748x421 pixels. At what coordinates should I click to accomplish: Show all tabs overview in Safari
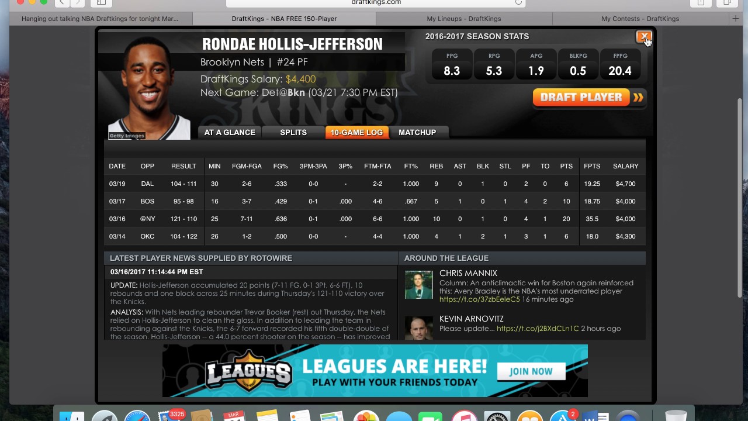click(728, 2)
